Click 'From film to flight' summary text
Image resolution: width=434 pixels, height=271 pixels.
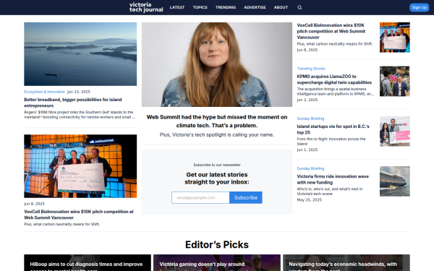(x=331, y=142)
